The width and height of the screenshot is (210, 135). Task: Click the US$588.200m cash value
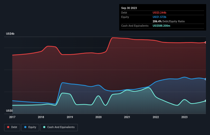[x=161, y=26]
